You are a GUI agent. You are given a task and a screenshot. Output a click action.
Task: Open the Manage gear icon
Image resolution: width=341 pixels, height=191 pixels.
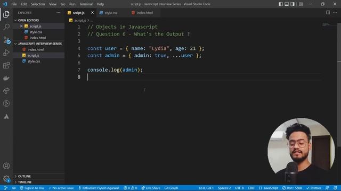6,179
